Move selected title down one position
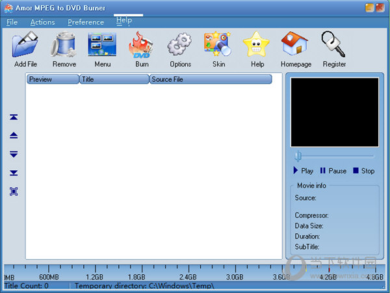Screen dimensions: 390x293 pos(14,154)
